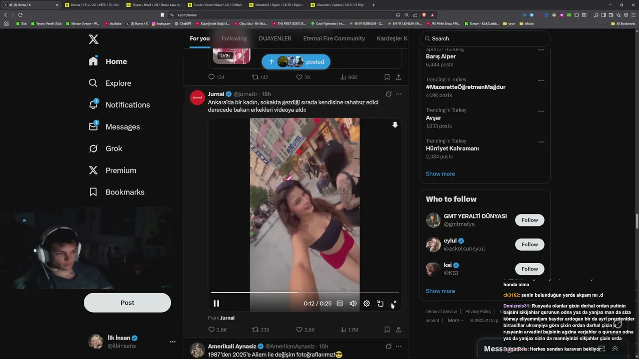Image resolution: width=639 pixels, height=359 pixels.
Task: Open the All Bookmarks folder
Action: point(623,23)
